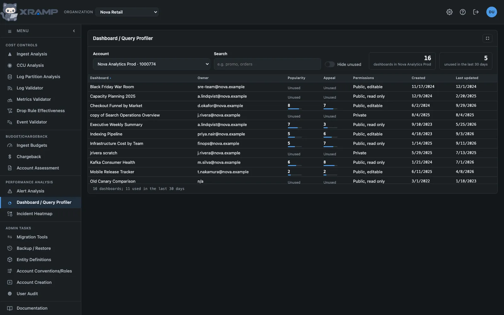Viewport: 504px width, 315px height.
Task: Open the Organization Nova Retail dropdown
Action: click(x=127, y=12)
